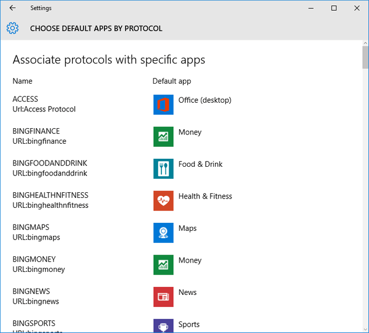This screenshot has width=369, height=333.
Task: Open the Health & Fitness default app chooser
Action: 205,196
